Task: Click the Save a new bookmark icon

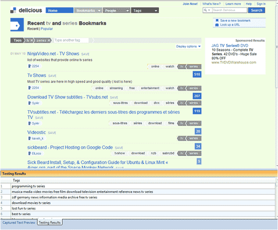Action: tap(217, 20)
